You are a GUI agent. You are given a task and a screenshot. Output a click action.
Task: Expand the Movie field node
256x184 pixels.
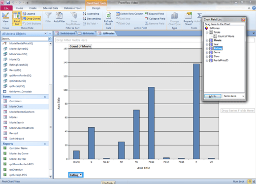(207, 40)
